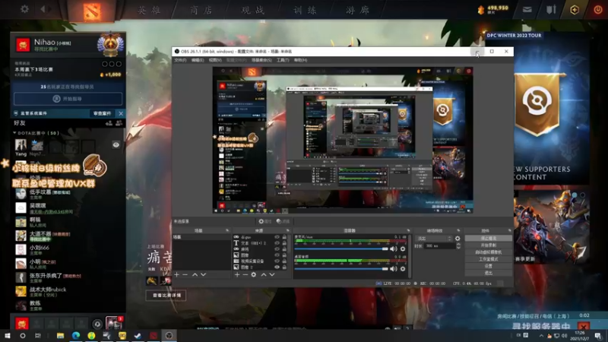Toggle visibility of 图像 2 source

coord(277,268)
